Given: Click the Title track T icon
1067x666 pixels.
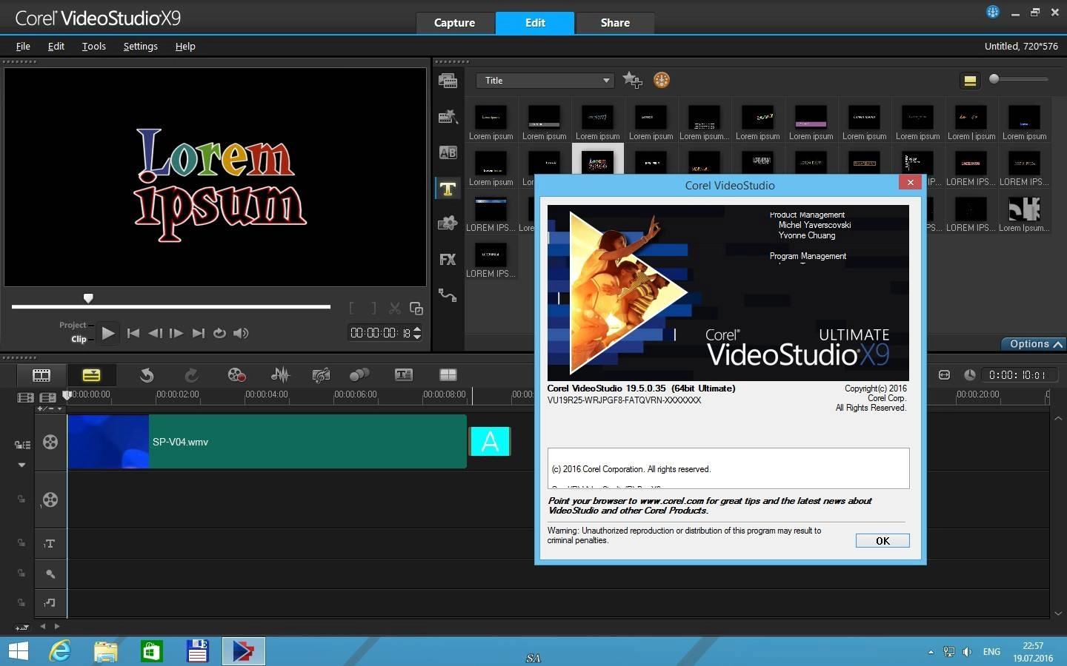Looking at the screenshot, I should pyautogui.click(x=50, y=544).
